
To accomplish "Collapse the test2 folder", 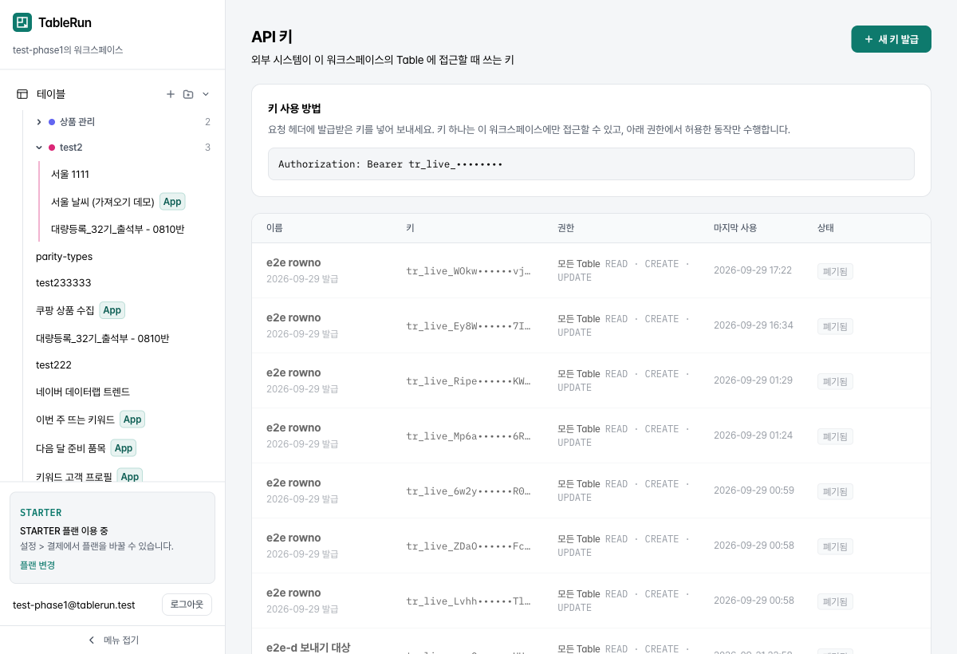I will (39, 148).
